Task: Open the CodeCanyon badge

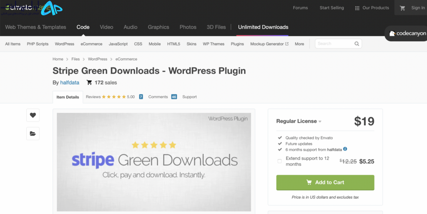Action: point(407,33)
